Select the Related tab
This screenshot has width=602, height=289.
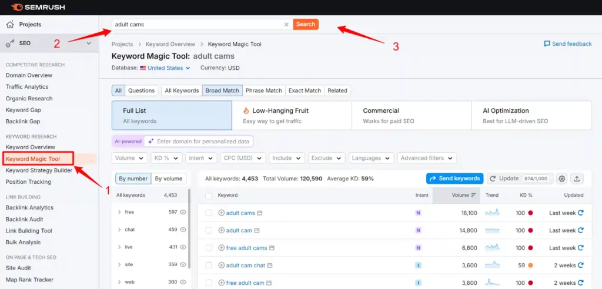337,90
